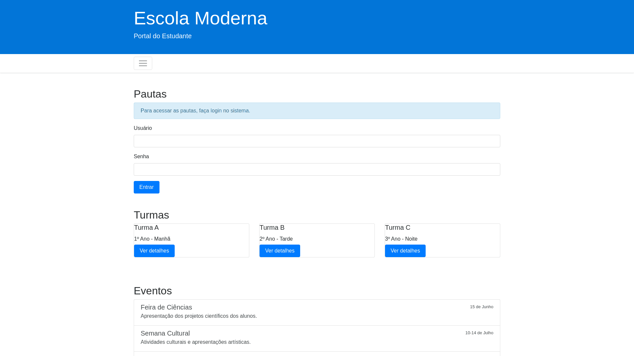View details for Turma A

coord(154,251)
